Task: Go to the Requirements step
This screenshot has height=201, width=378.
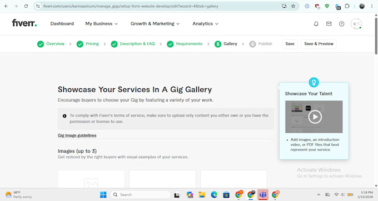Action: tap(189, 44)
